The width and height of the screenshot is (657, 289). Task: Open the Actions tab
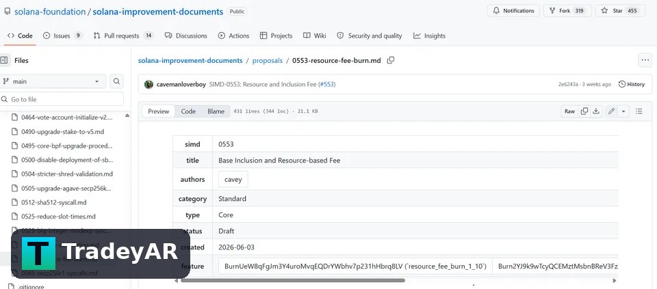tap(234, 36)
